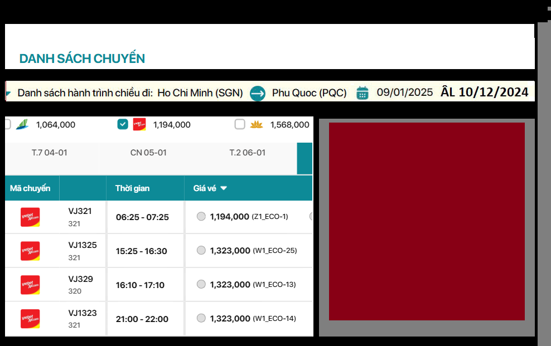Click the Thời gian column header
The image size is (551, 346).
tap(133, 188)
